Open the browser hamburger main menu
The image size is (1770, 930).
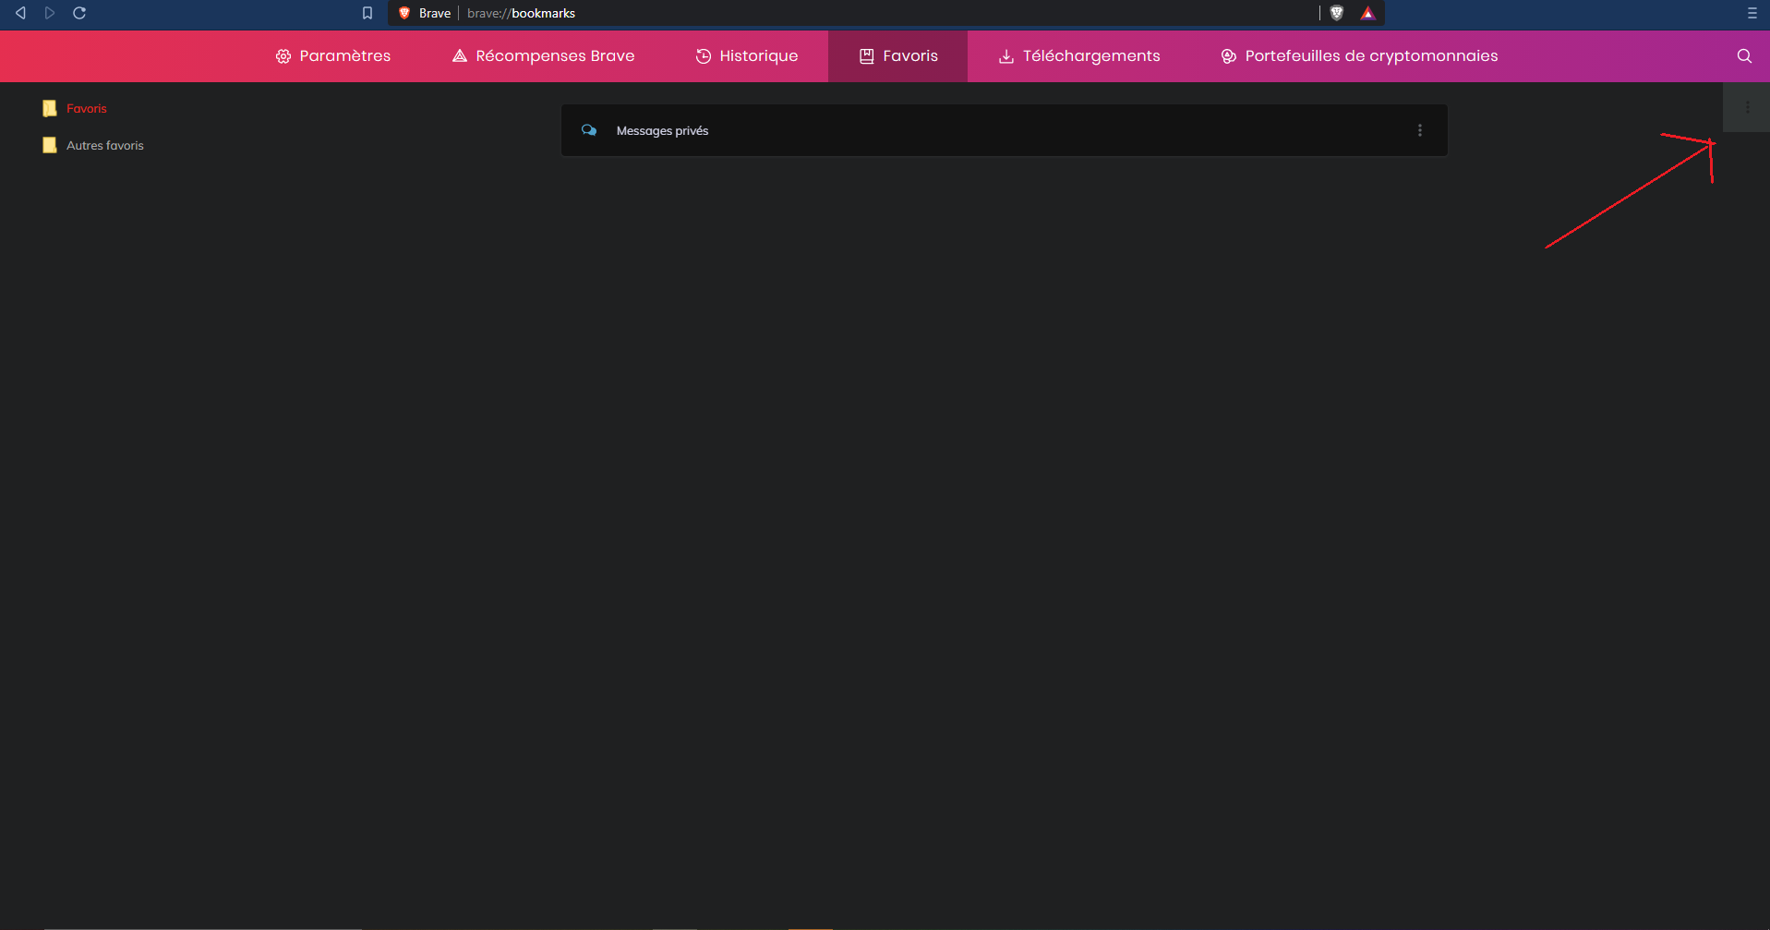point(1752,13)
